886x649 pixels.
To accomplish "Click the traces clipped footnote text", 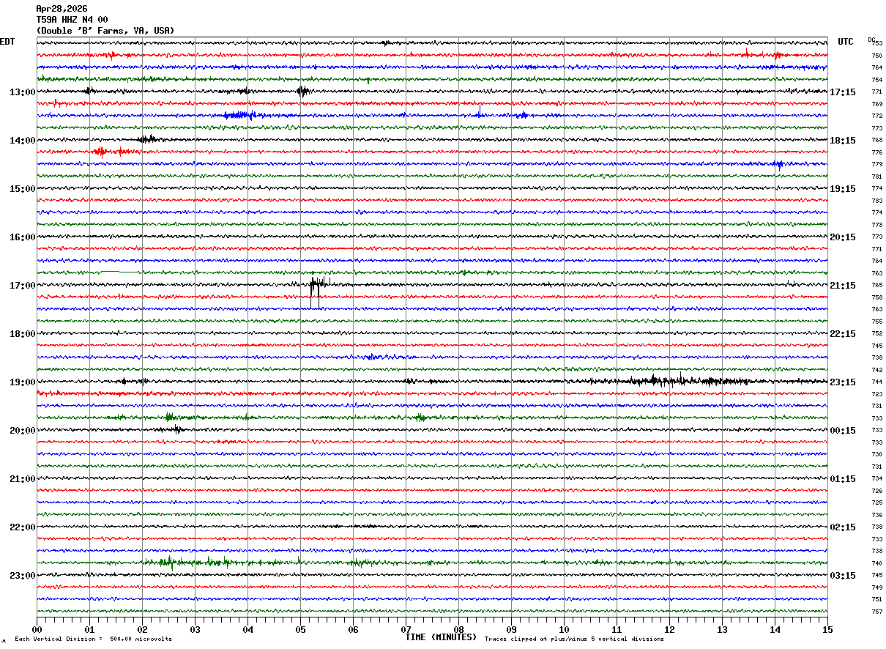I will coord(574,639).
